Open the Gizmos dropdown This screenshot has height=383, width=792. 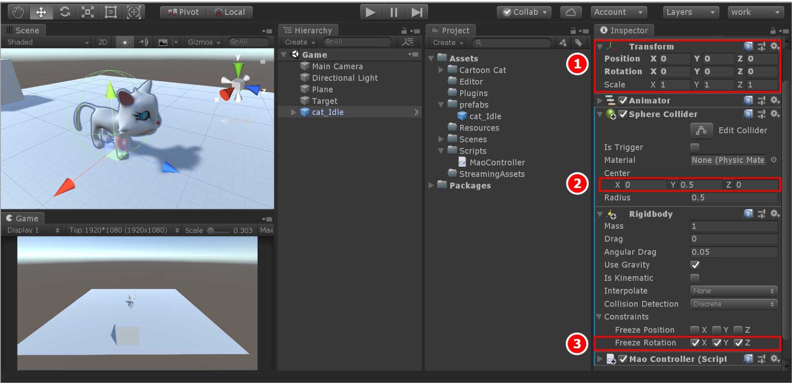(x=203, y=42)
